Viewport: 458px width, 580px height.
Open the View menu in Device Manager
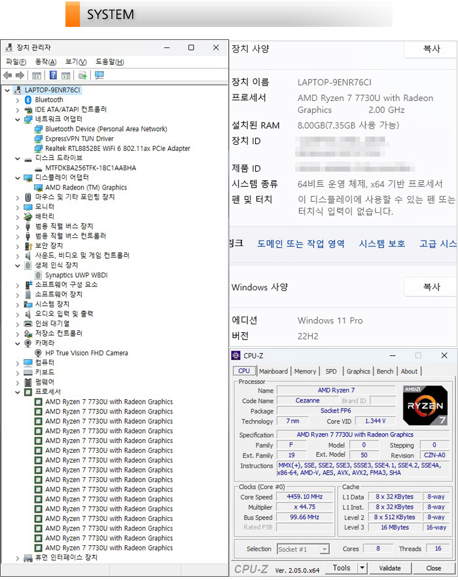pos(76,62)
